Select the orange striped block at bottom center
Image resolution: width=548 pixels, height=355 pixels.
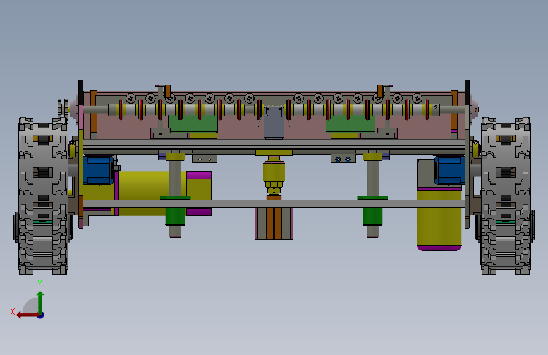point(274,224)
